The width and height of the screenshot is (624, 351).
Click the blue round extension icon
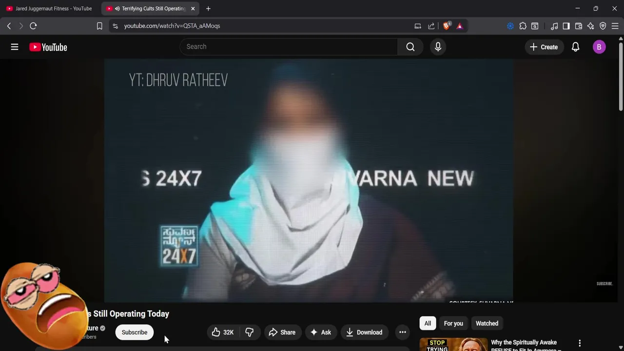coord(510,26)
